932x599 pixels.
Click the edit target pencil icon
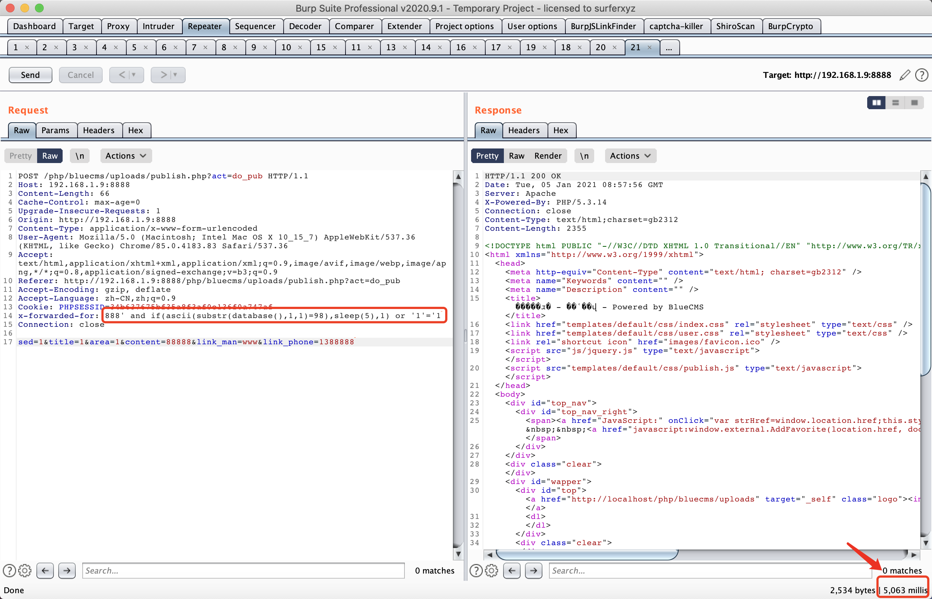coord(905,75)
